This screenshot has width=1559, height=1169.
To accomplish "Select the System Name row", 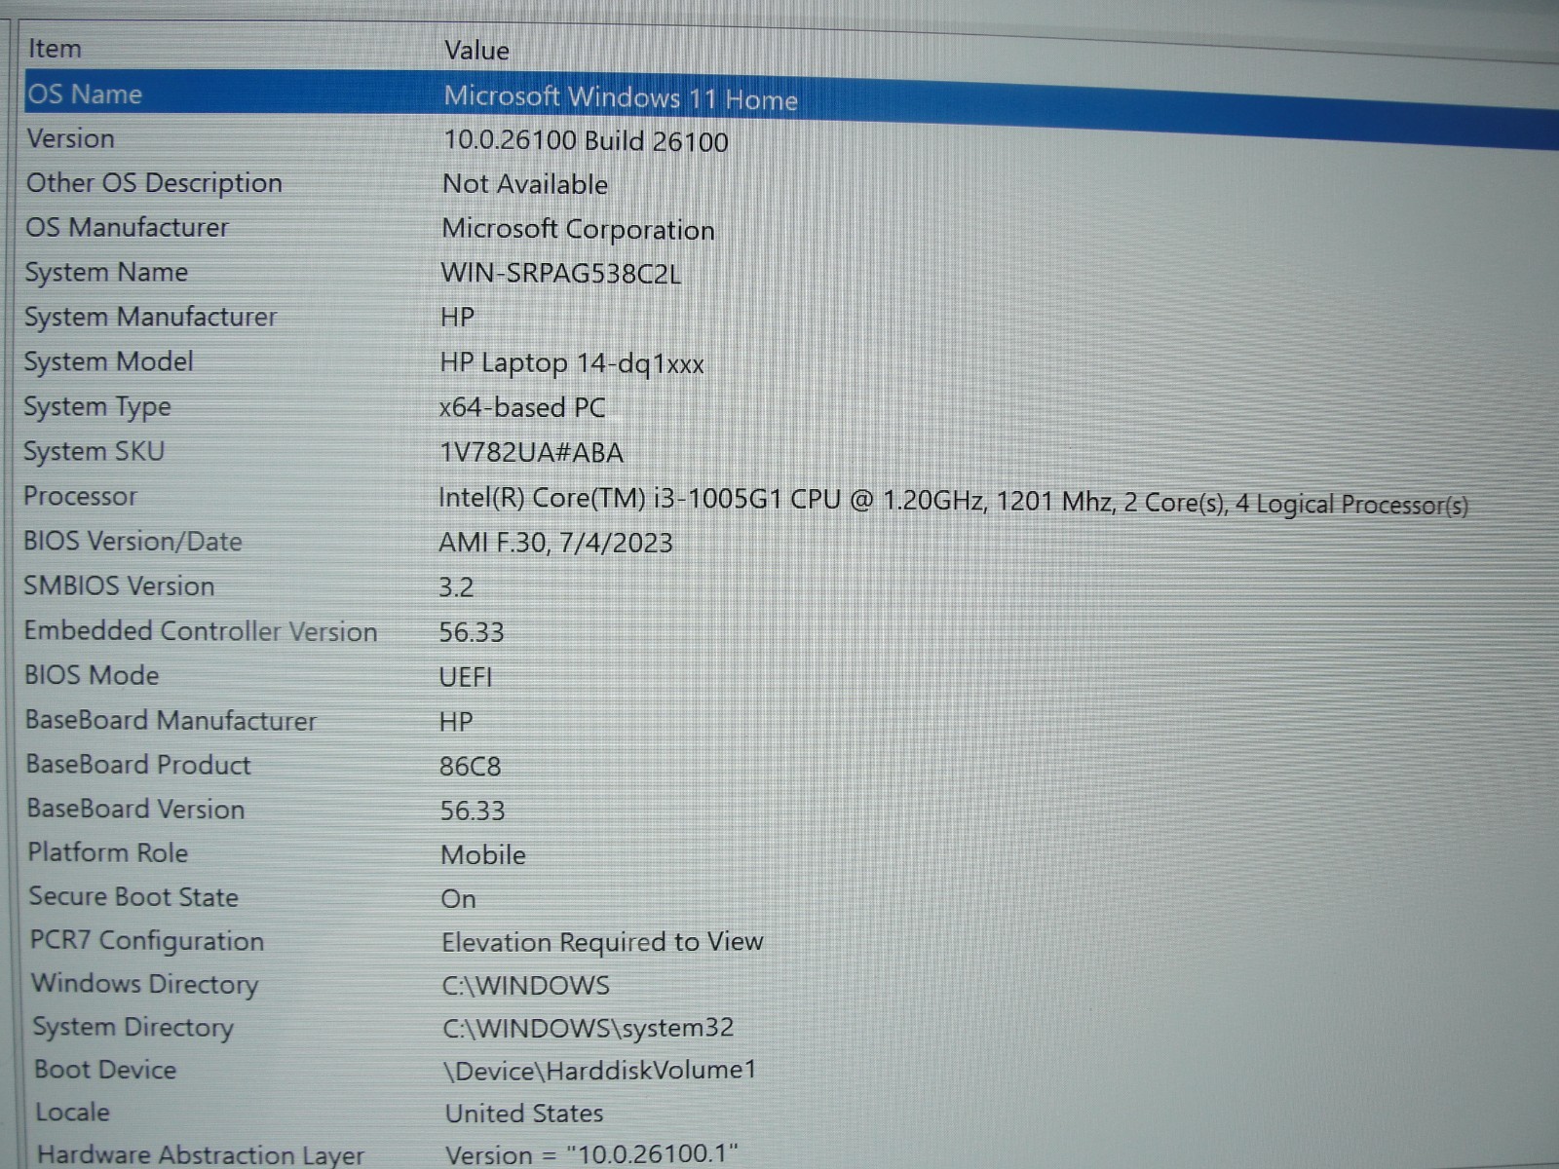I will click(x=106, y=273).
